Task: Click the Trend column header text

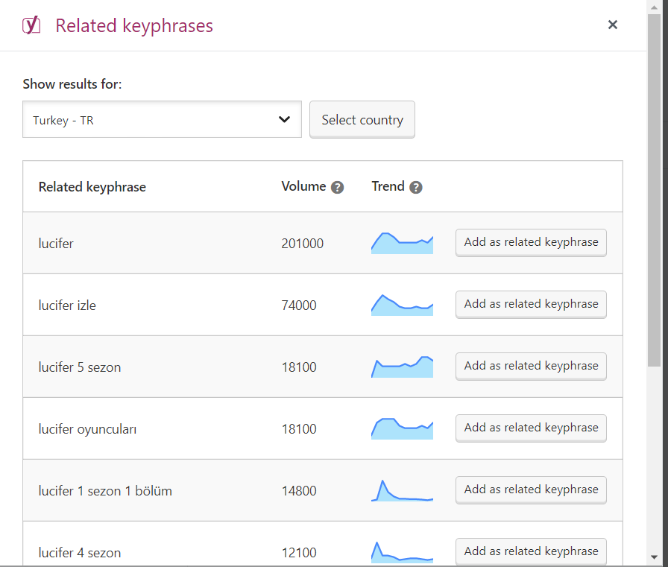Action: click(388, 186)
